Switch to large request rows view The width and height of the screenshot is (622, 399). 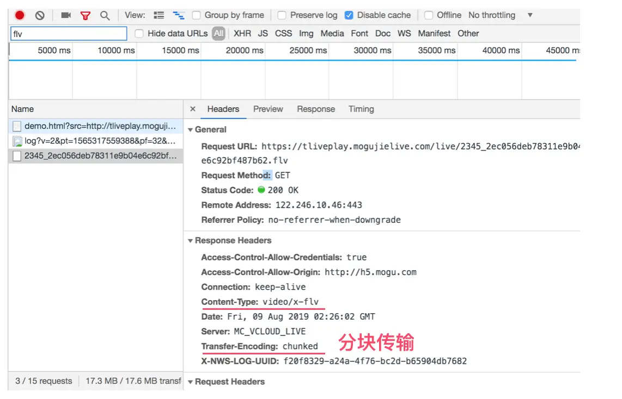click(x=158, y=15)
